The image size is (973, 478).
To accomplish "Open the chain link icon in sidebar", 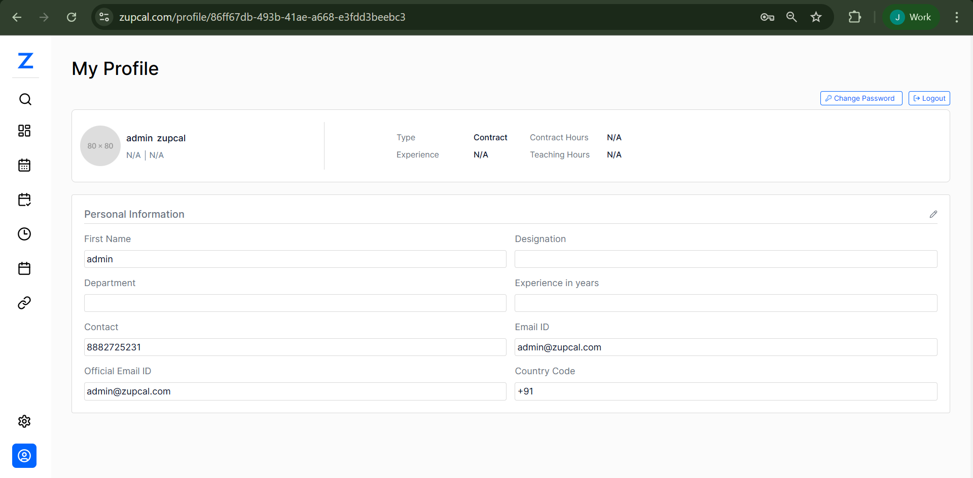I will (24, 303).
